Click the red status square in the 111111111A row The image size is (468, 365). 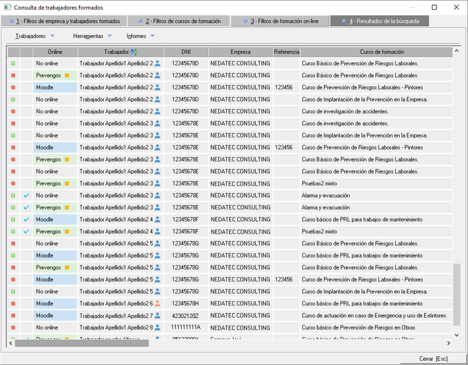[13, 327]
